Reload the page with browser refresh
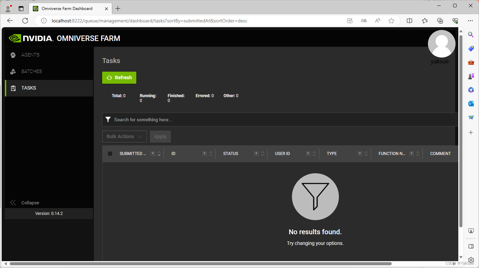Screen dimensions: 479x268 tap(25, 21)
